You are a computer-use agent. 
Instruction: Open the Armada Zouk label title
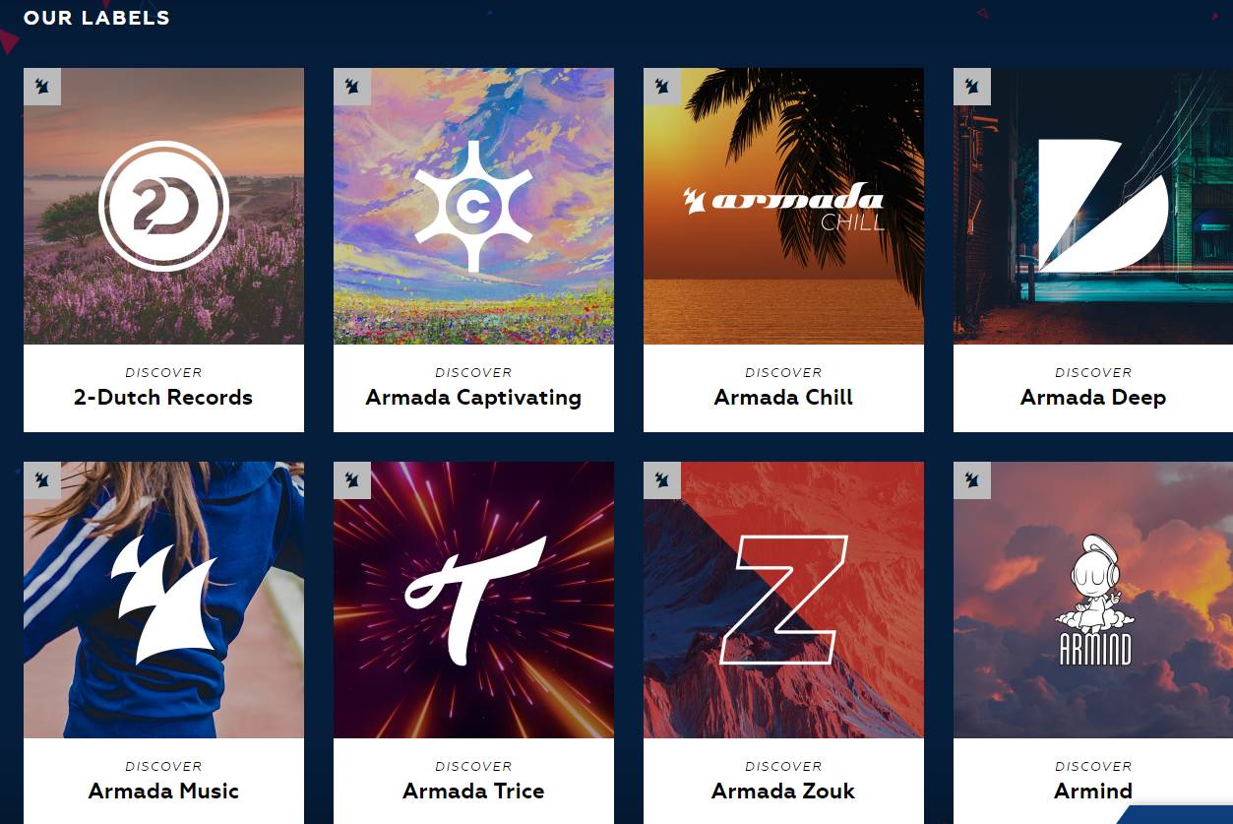(x=783, y=792)
